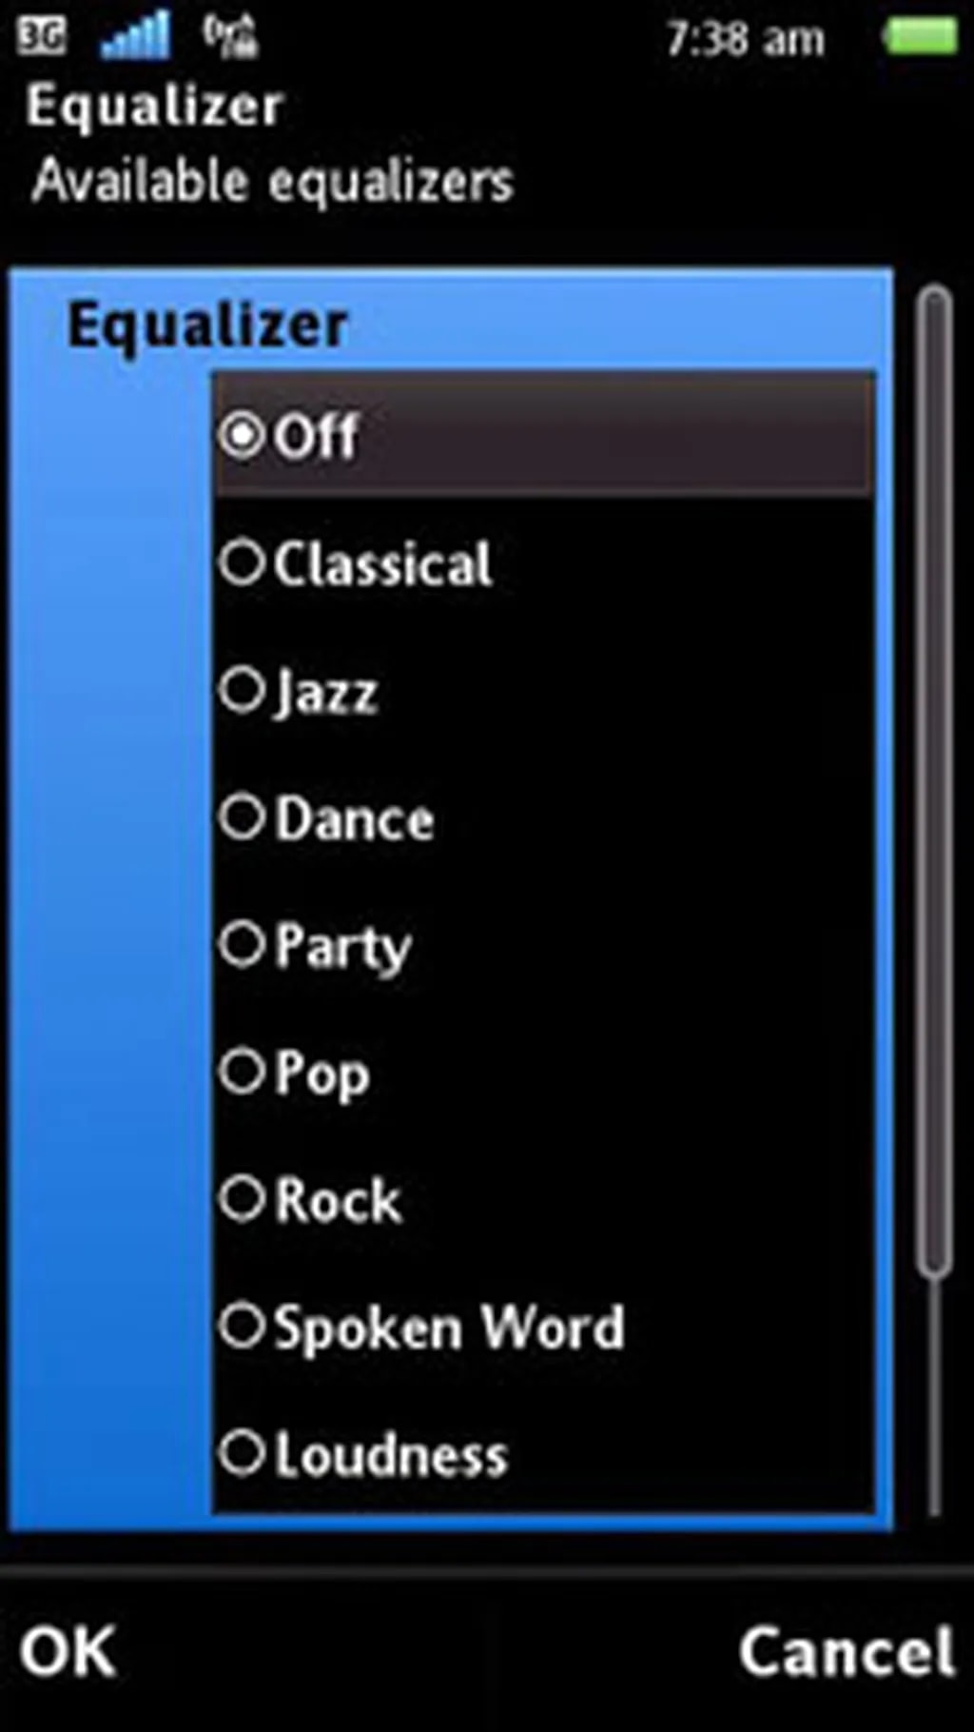This screenshot has height=1732, width=974.
Task: Tap the signal strength bars icon
Action: tap(135, 37)
